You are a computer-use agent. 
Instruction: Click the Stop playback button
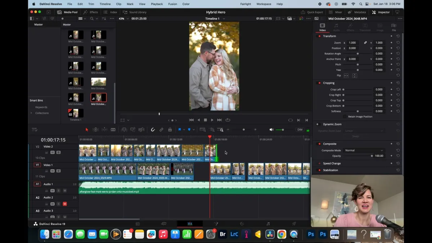[x=205, y=120]
